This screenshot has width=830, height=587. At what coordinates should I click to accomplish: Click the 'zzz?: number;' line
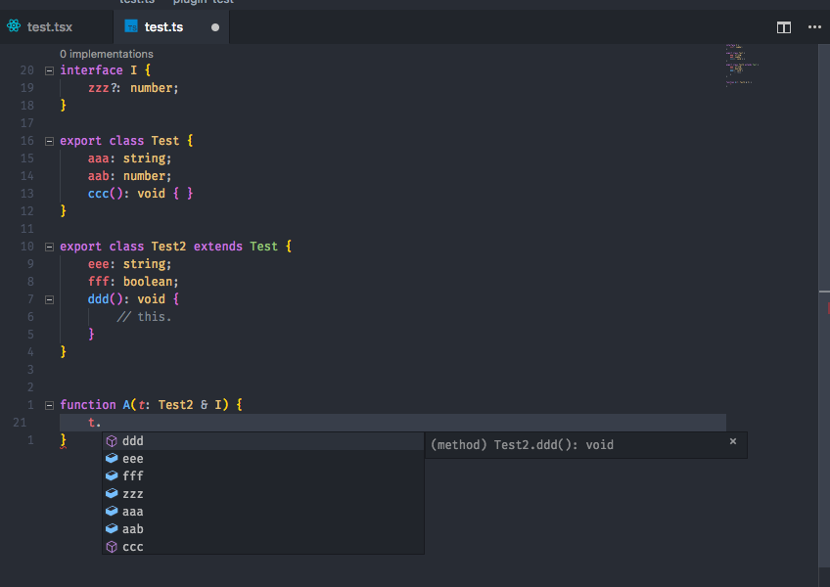point(133,88)
